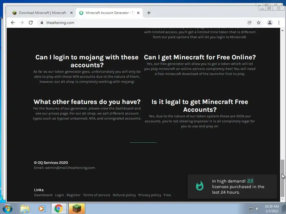
Task: Click the Chrome taskbar icon
Action: [x=59, y=208]
